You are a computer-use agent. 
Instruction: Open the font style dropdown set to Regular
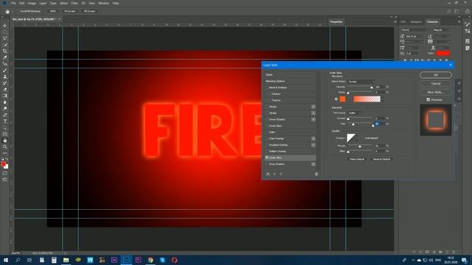[442, 29]
